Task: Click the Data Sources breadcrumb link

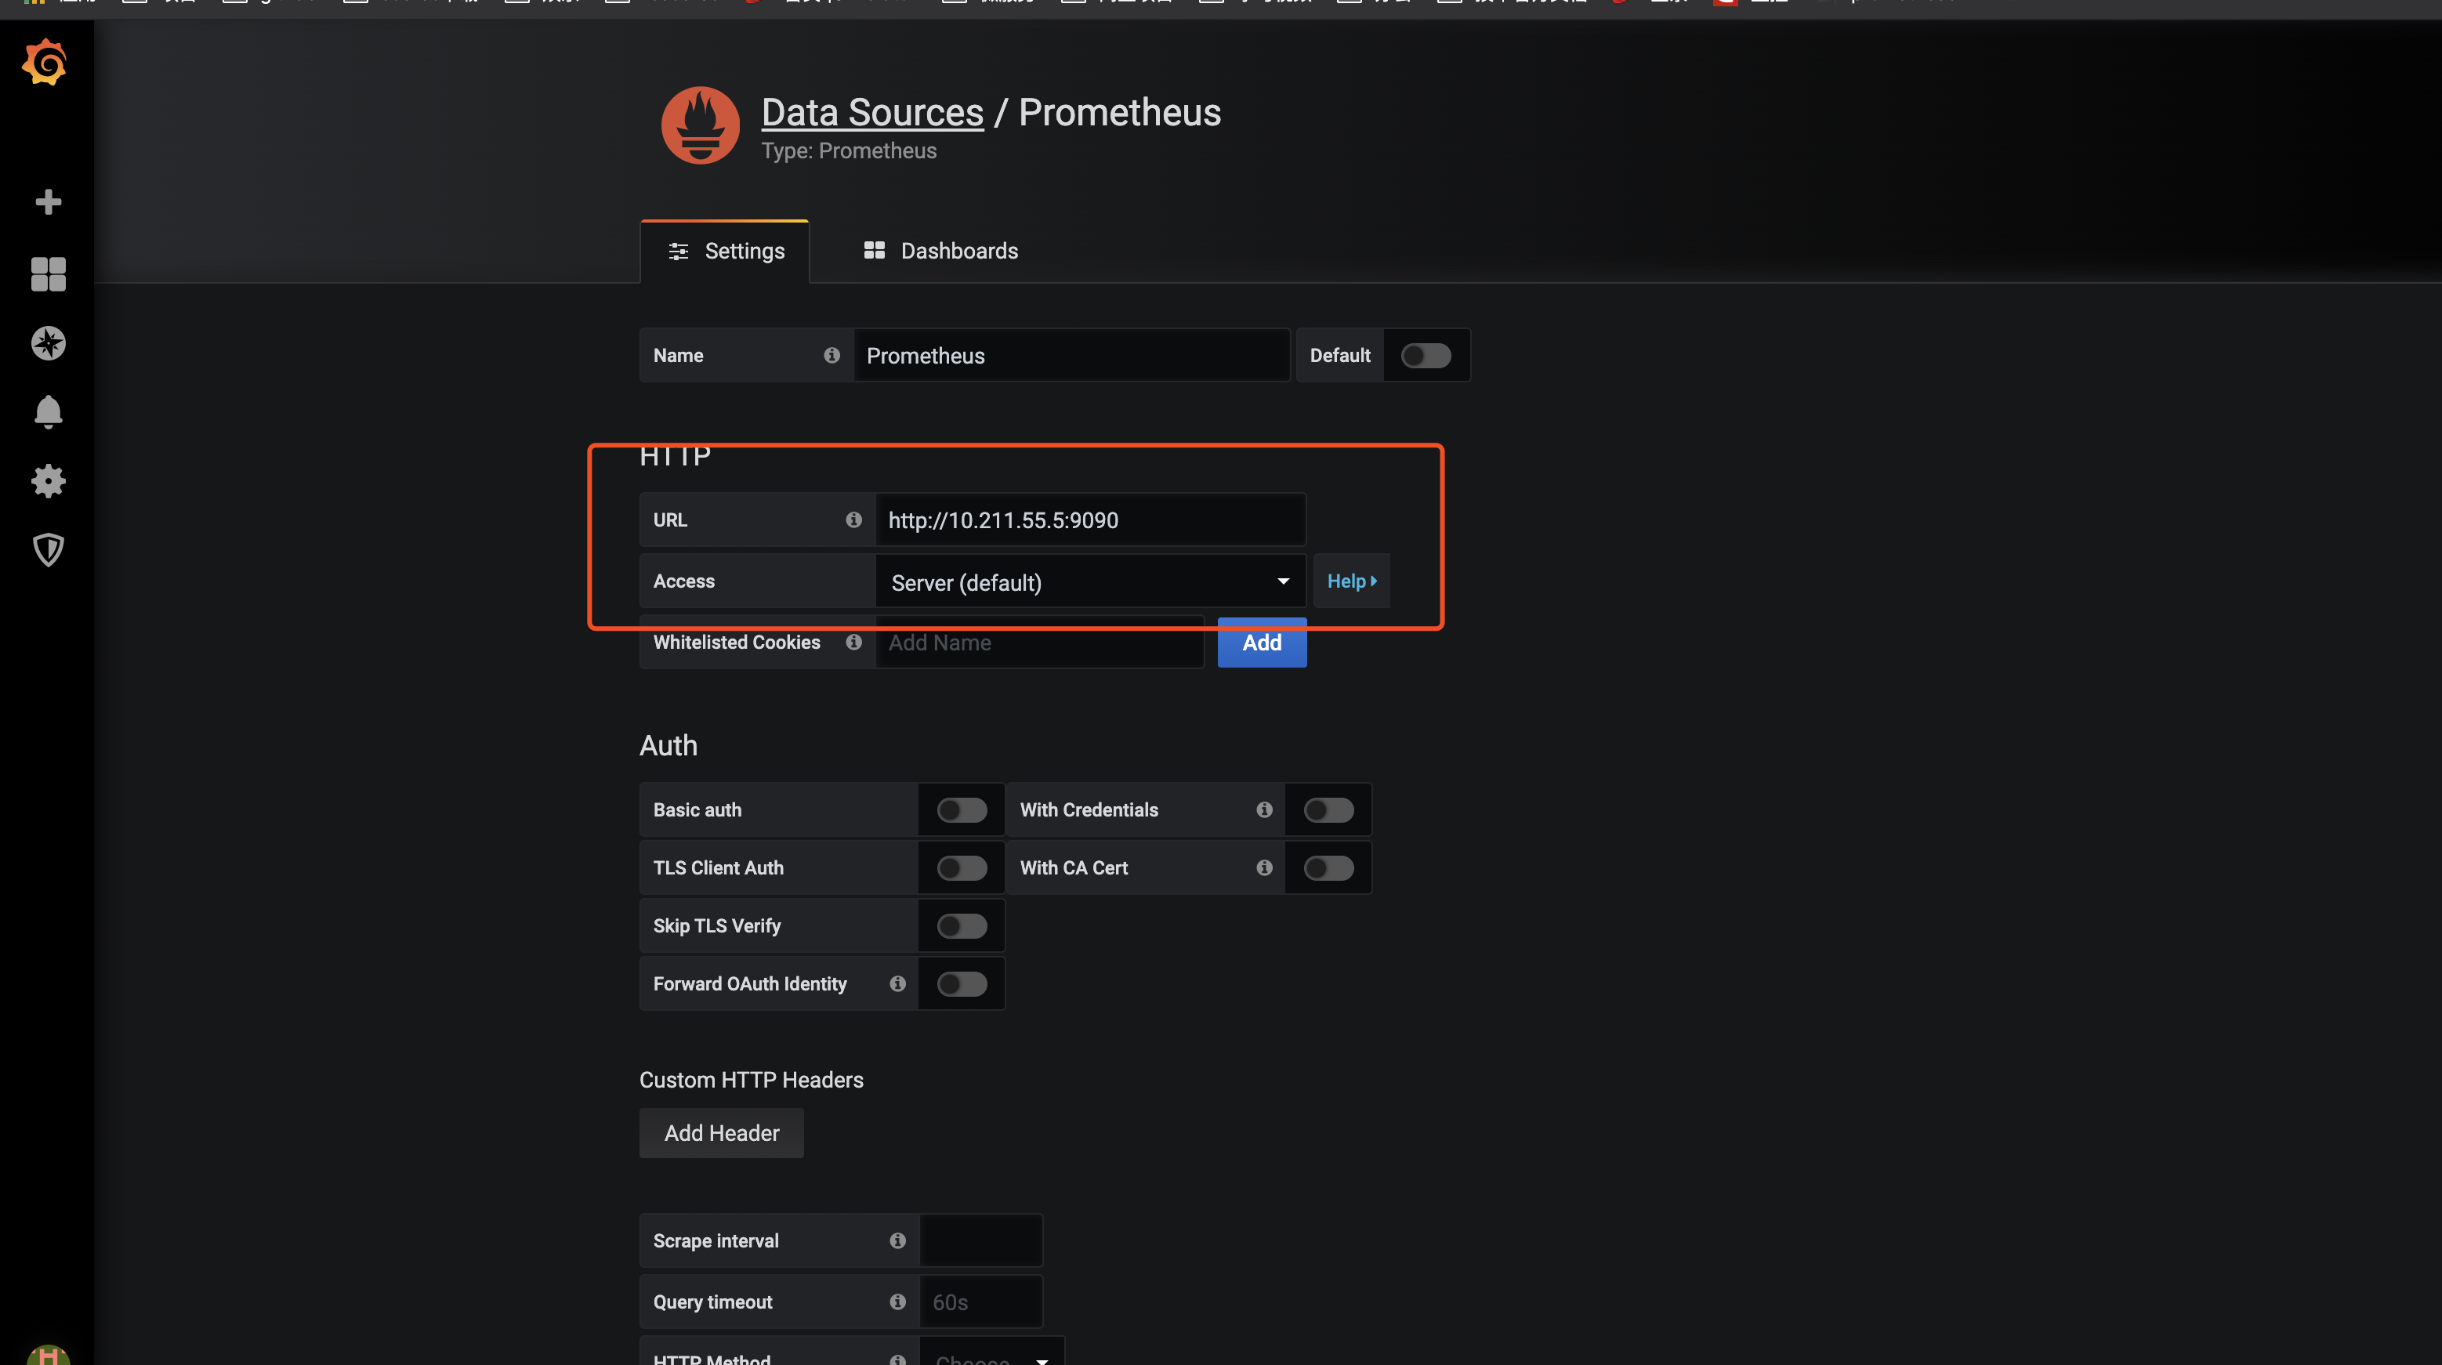Action: click(872, 112)
